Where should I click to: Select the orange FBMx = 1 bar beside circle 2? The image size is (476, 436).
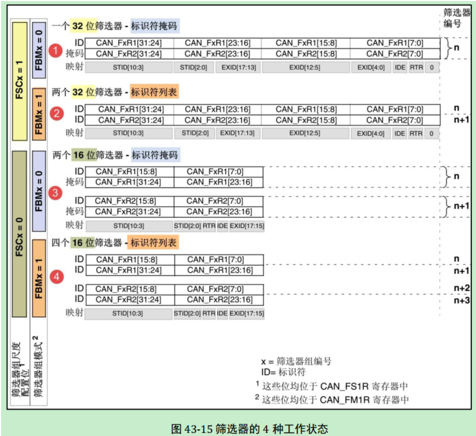[x=39, y=114]
